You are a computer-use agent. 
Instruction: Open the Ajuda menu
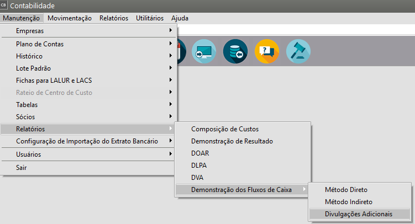pyautogui.click(x=180, y=18)
